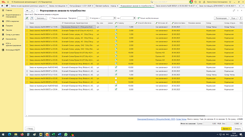
Task: Switch to Заявки на расходование денежных средств tab
Action: (28, 6)
